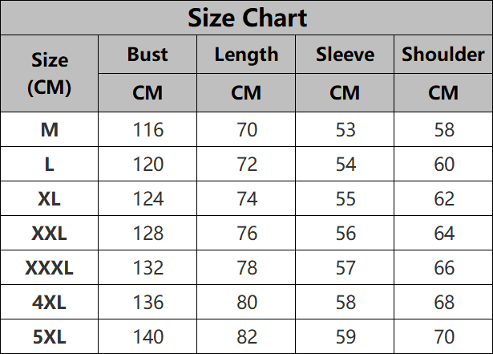Click bust value 116 for size M
Image resolution: width=493 pixels, height=354 pixels.
coord(148,129)
